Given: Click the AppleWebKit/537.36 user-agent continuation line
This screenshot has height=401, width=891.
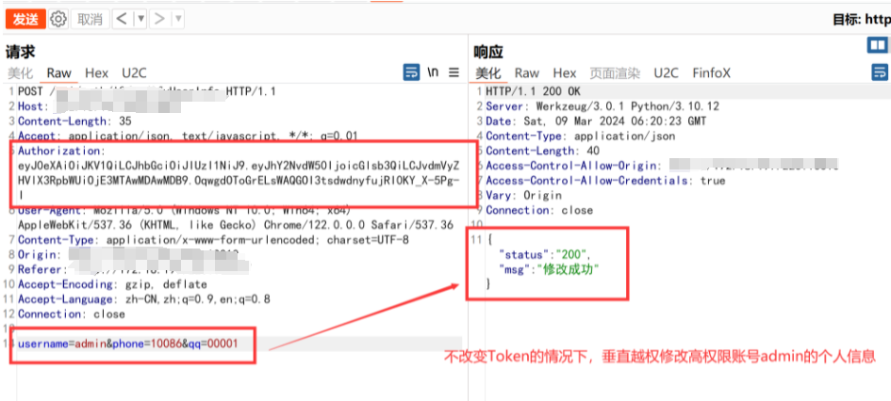Looking at the screenshot, I should [x=236, y=225].
